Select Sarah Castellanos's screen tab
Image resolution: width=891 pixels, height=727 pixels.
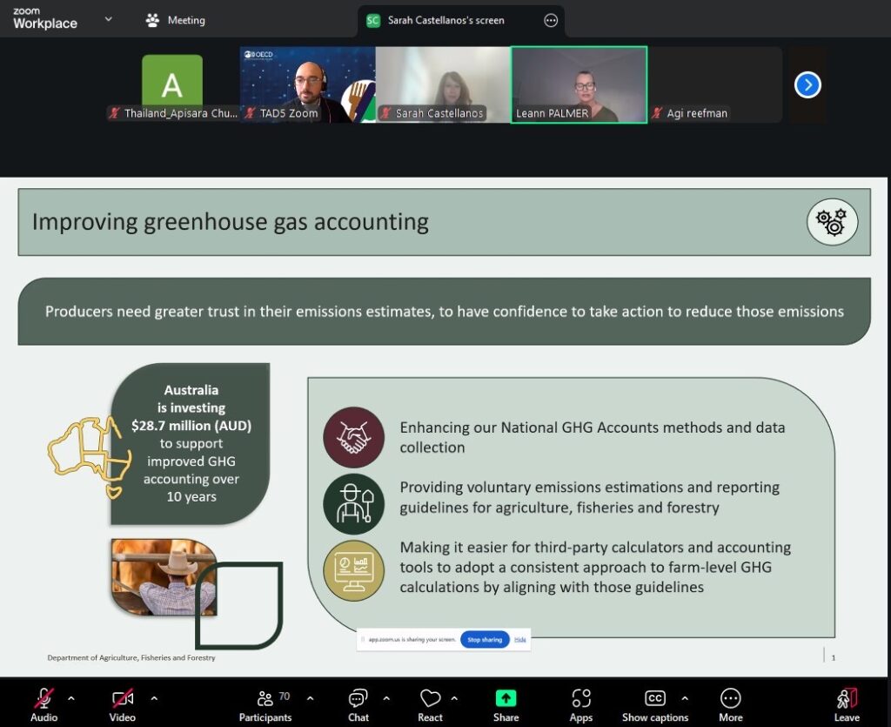445,20
